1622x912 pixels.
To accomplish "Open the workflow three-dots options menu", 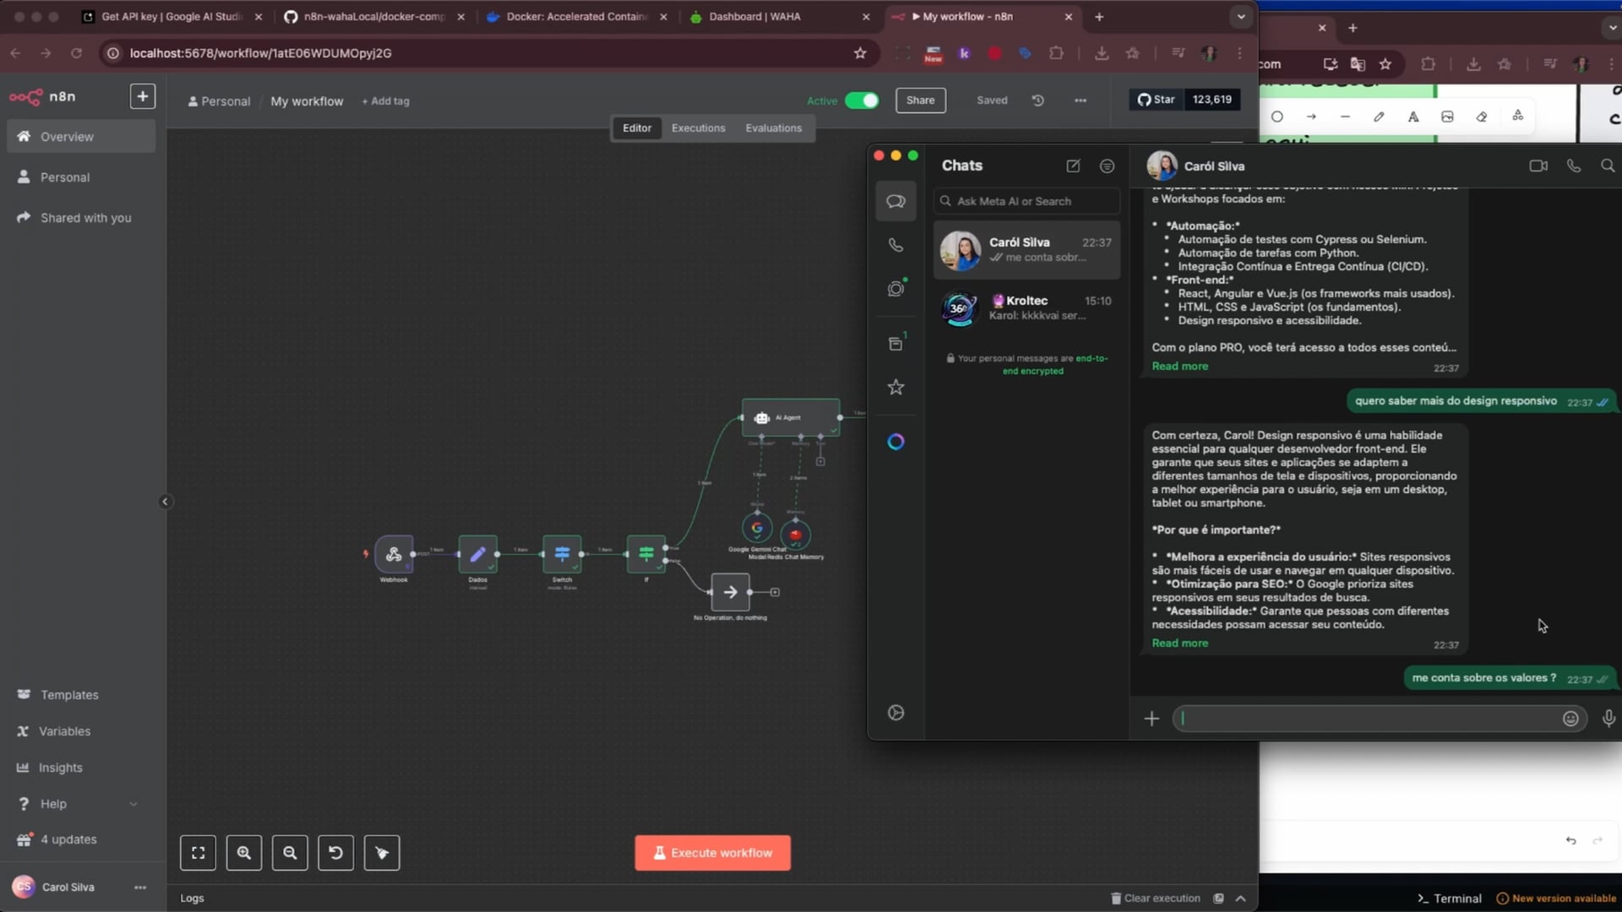I will [1080, 100].
